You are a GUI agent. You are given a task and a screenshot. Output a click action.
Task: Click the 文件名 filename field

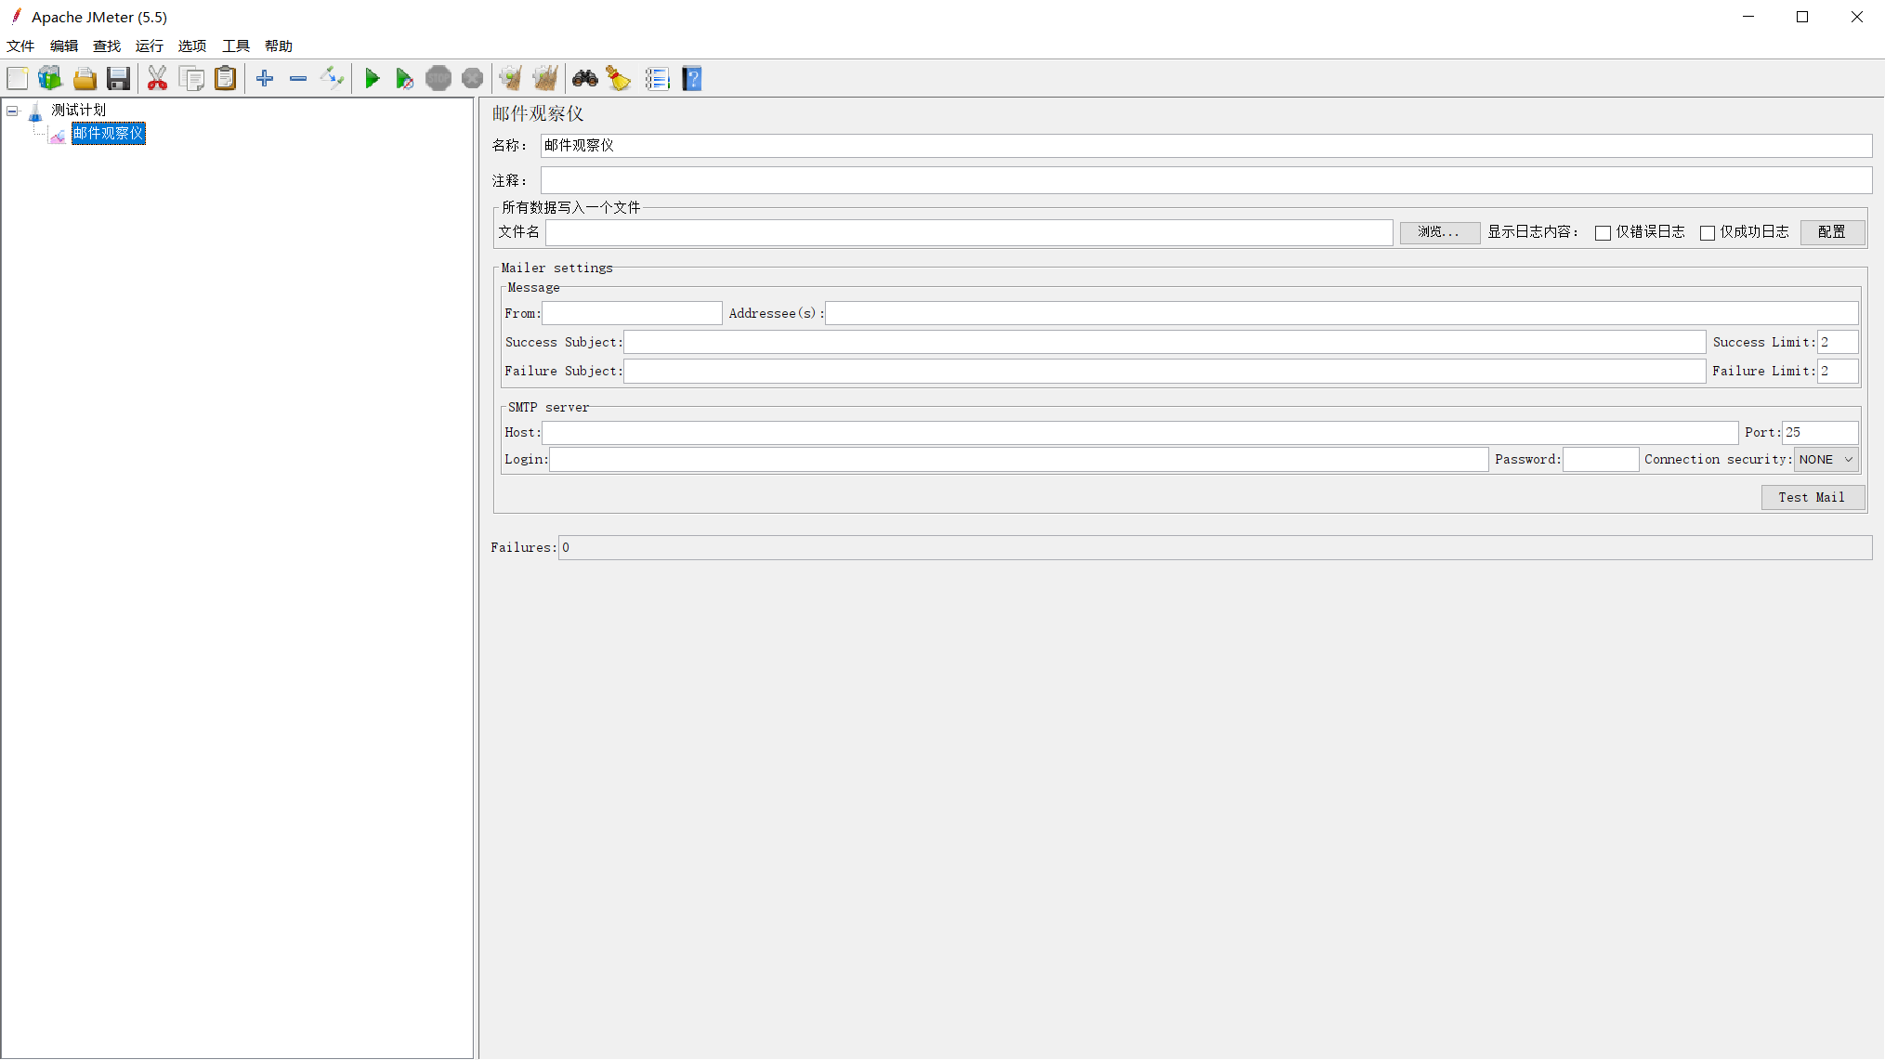tap(969, 232)
